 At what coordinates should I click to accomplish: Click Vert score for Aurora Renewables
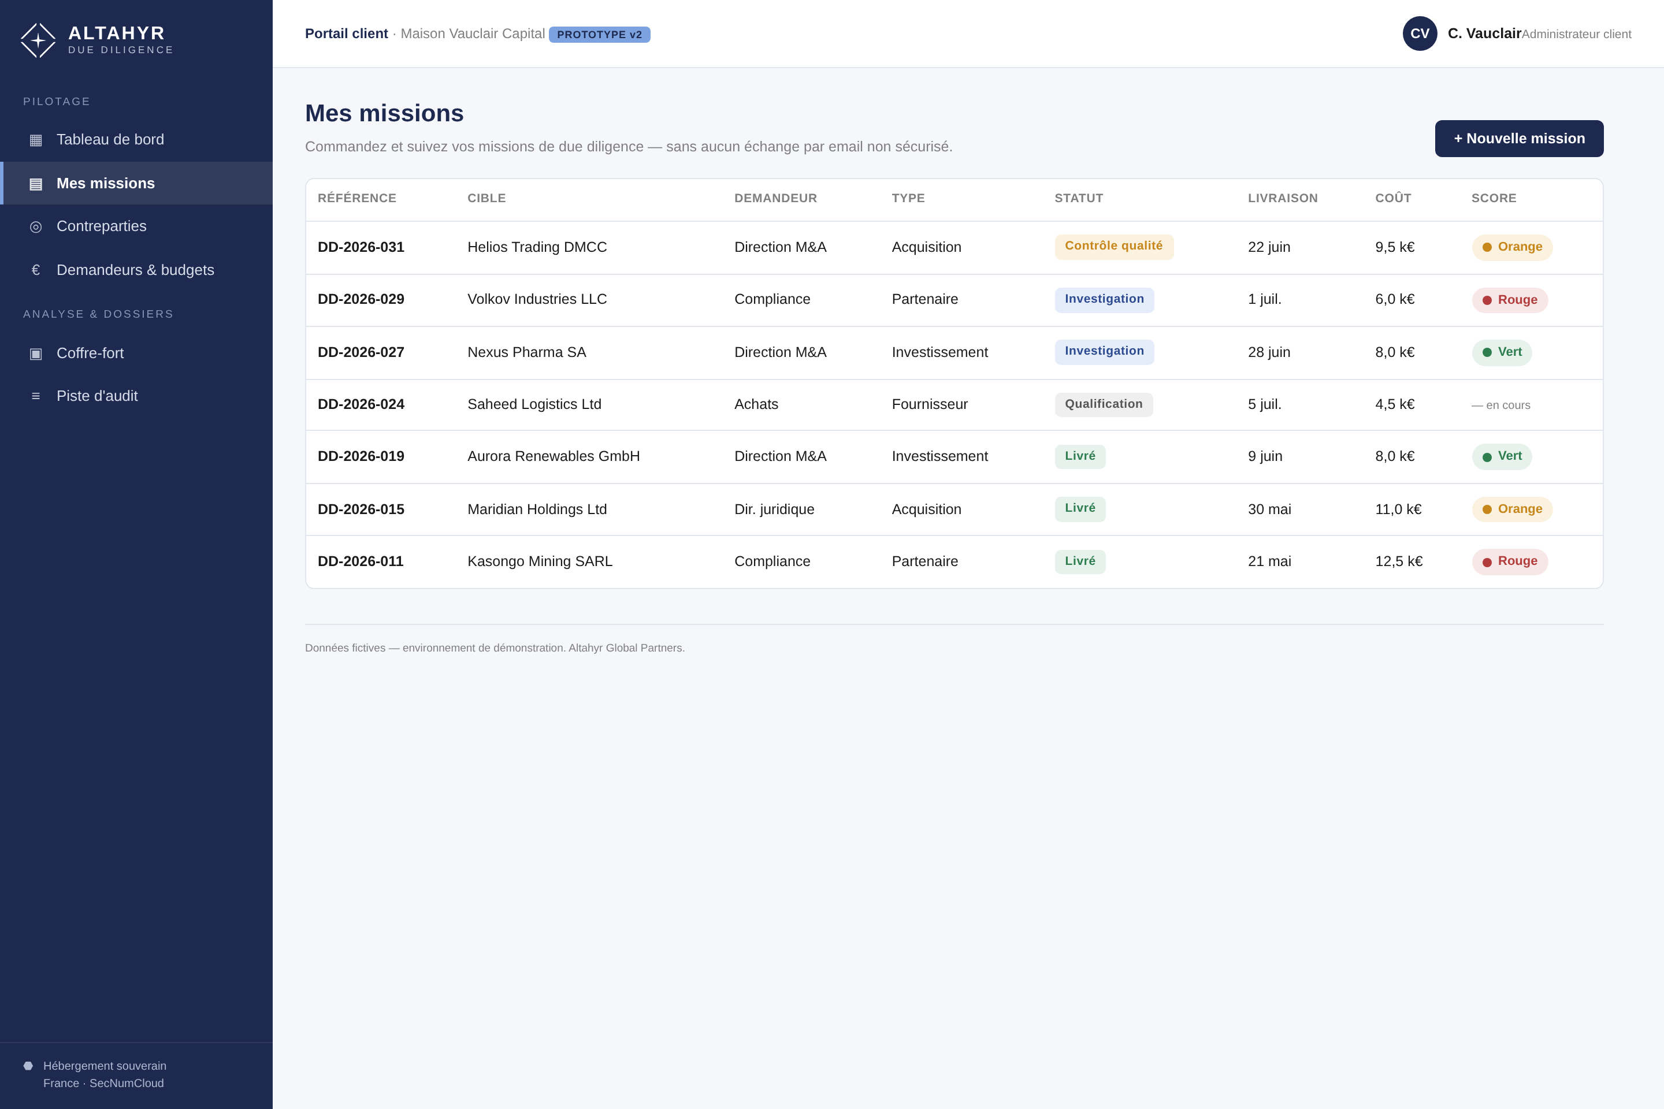click(x=1502, y=457)
